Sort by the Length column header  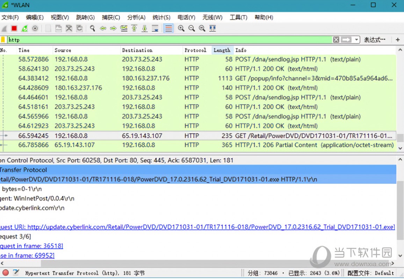(223, 50)
